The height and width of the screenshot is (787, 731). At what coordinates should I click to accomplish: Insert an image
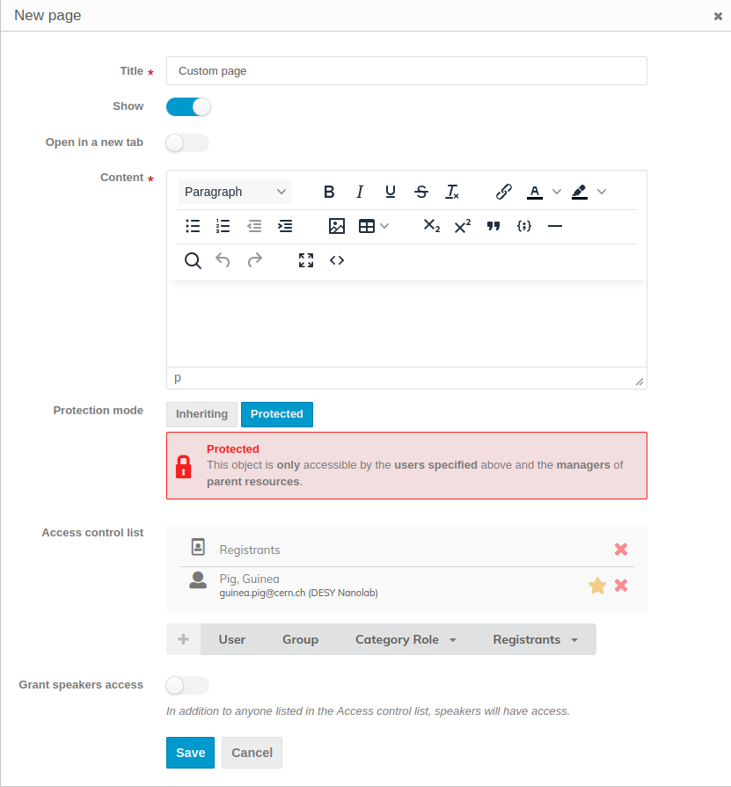(x=336, y=226)
